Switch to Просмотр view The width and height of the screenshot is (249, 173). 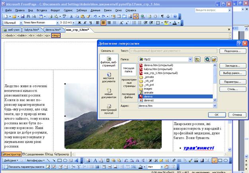click(x=62, y=154)
